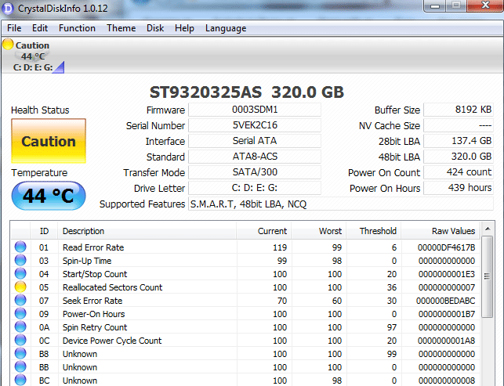
Task: Select the Device Power Cycle Count text
Action: pyautogui.click(x=112, y=341)
